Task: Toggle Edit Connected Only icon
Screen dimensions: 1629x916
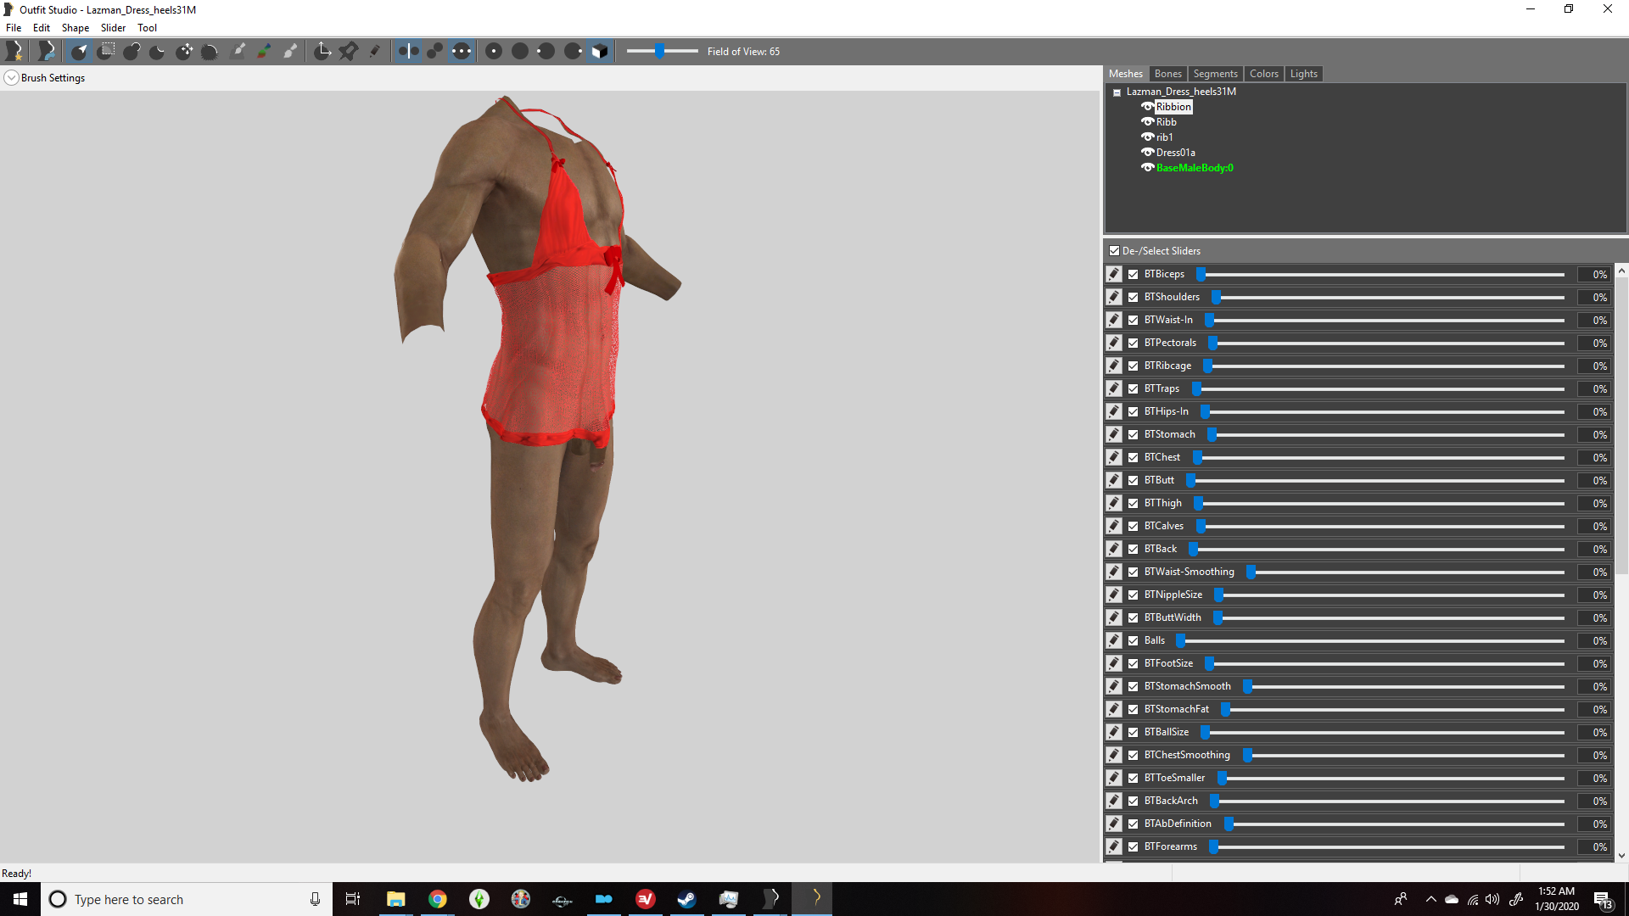Action: [x=434, y=52]
